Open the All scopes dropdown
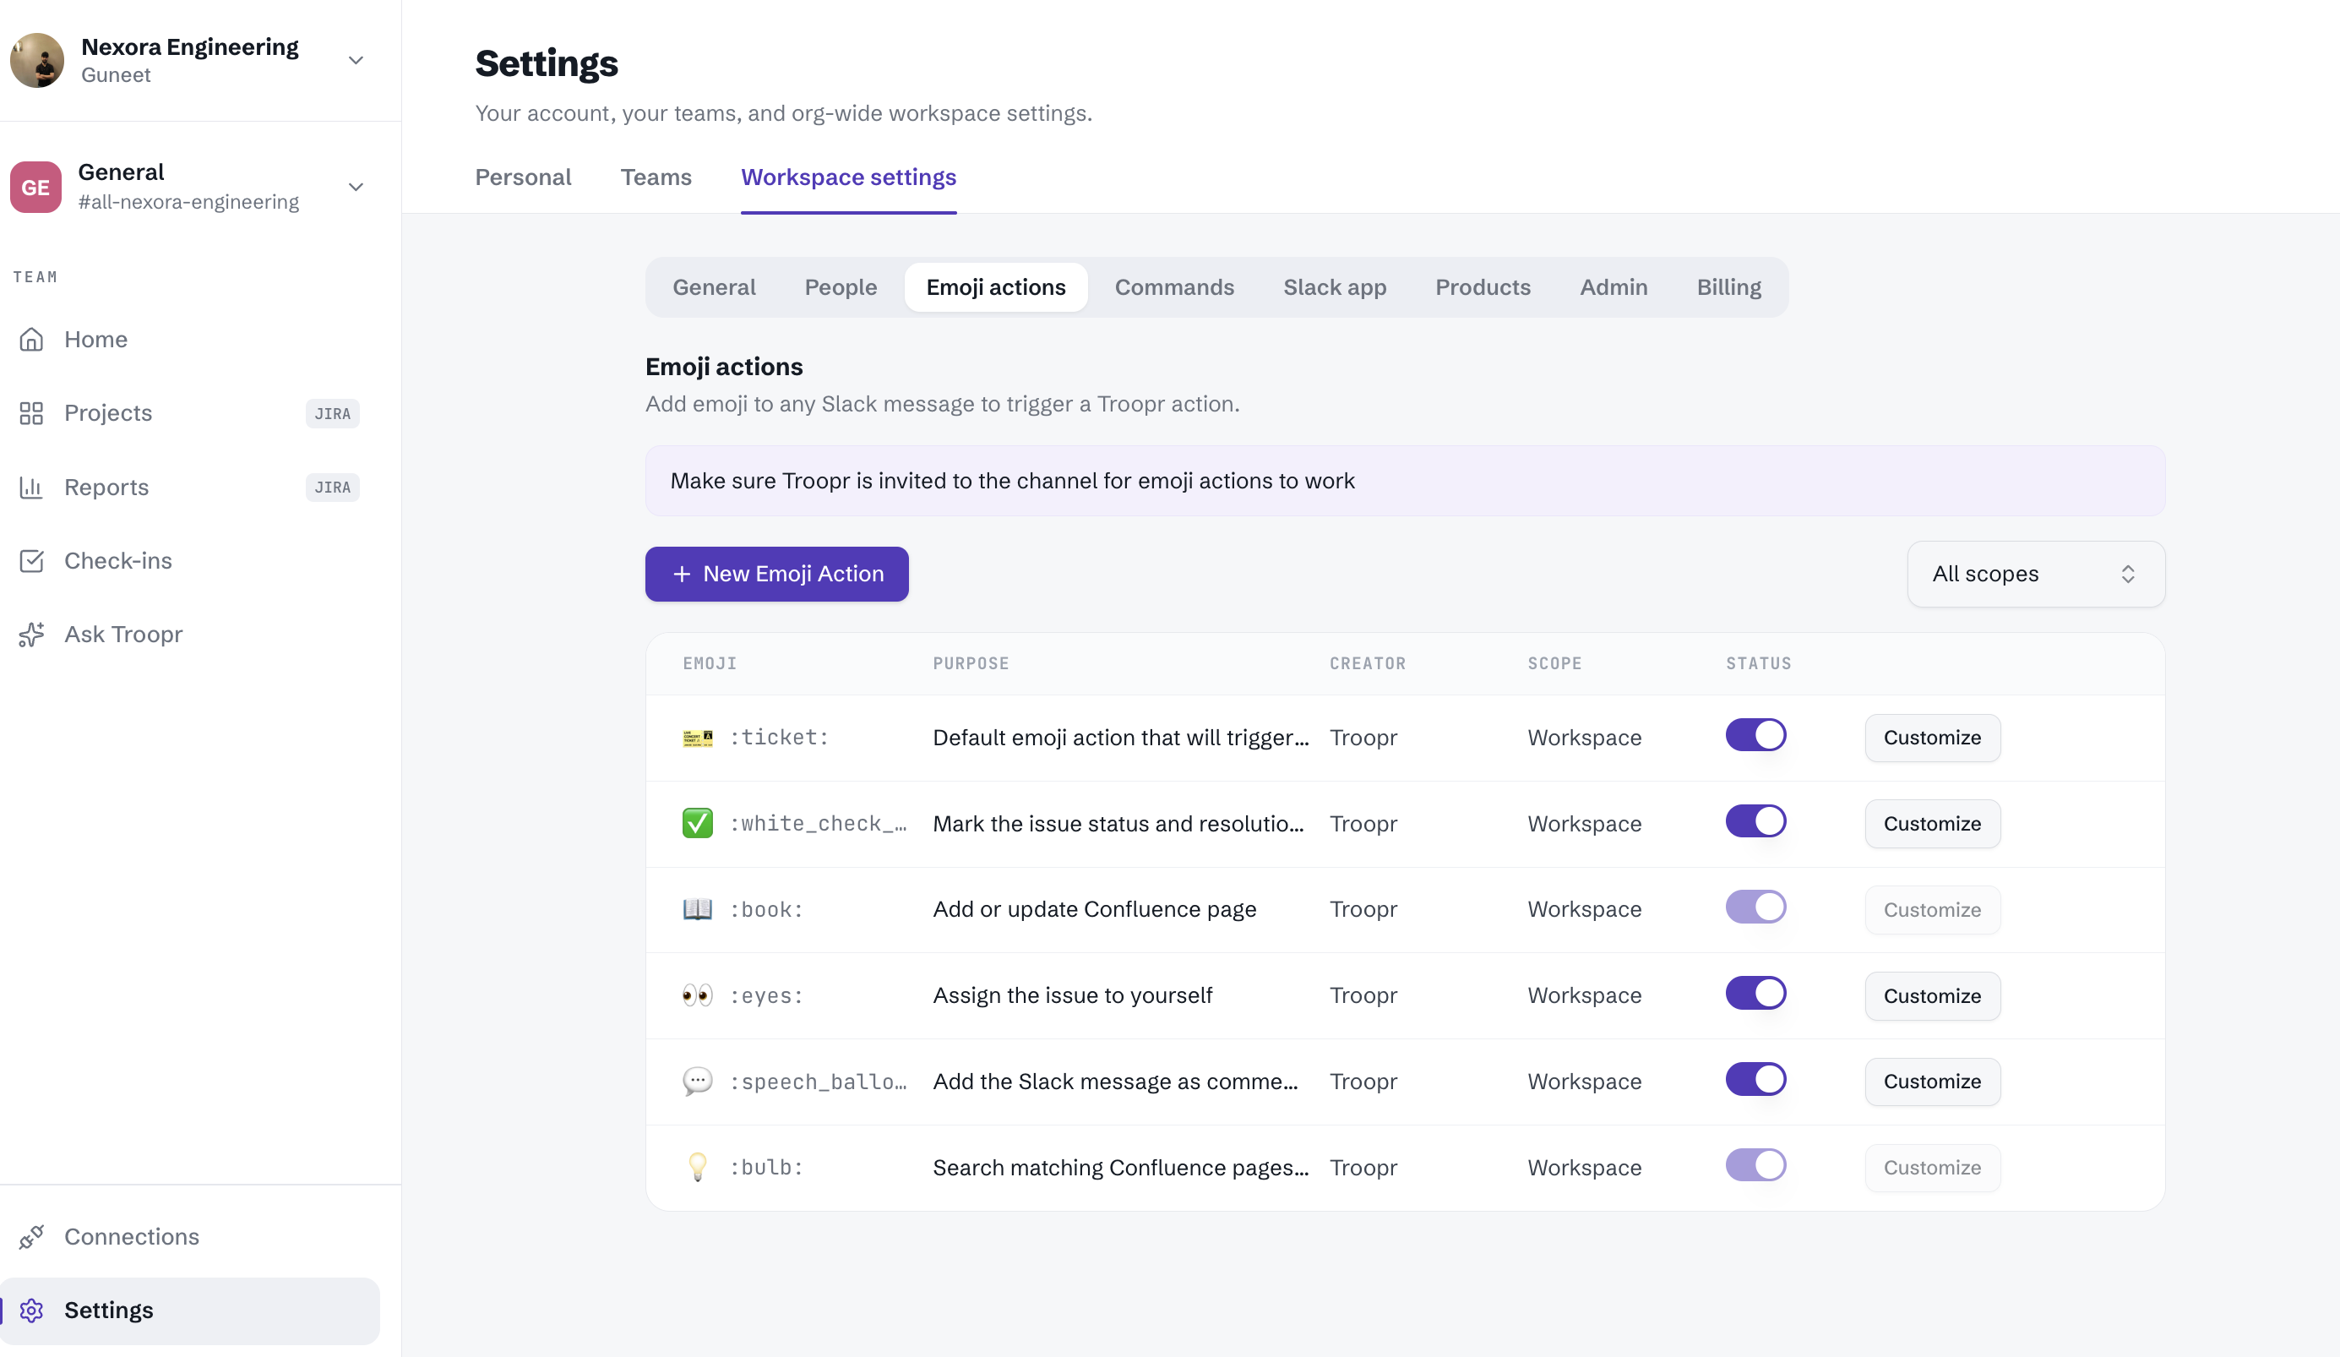Image resolution: width=2340 pixels, height=1357 pixels. [2035, 574]
